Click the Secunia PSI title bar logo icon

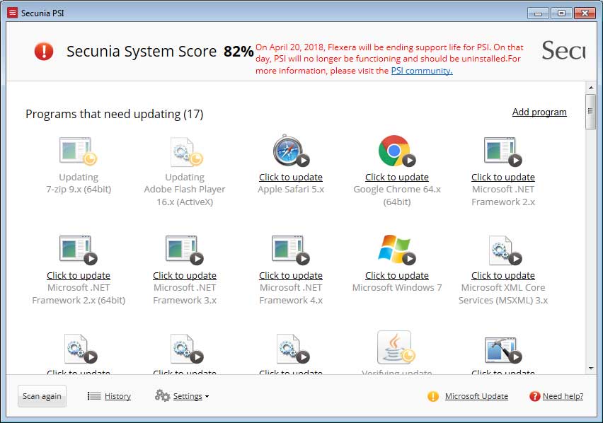tap(12, 13)
